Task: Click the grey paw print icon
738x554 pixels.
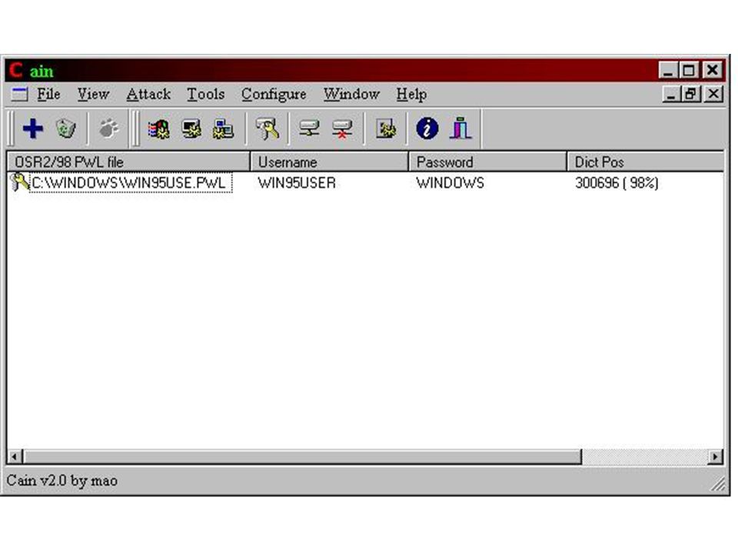Action: 108,128
